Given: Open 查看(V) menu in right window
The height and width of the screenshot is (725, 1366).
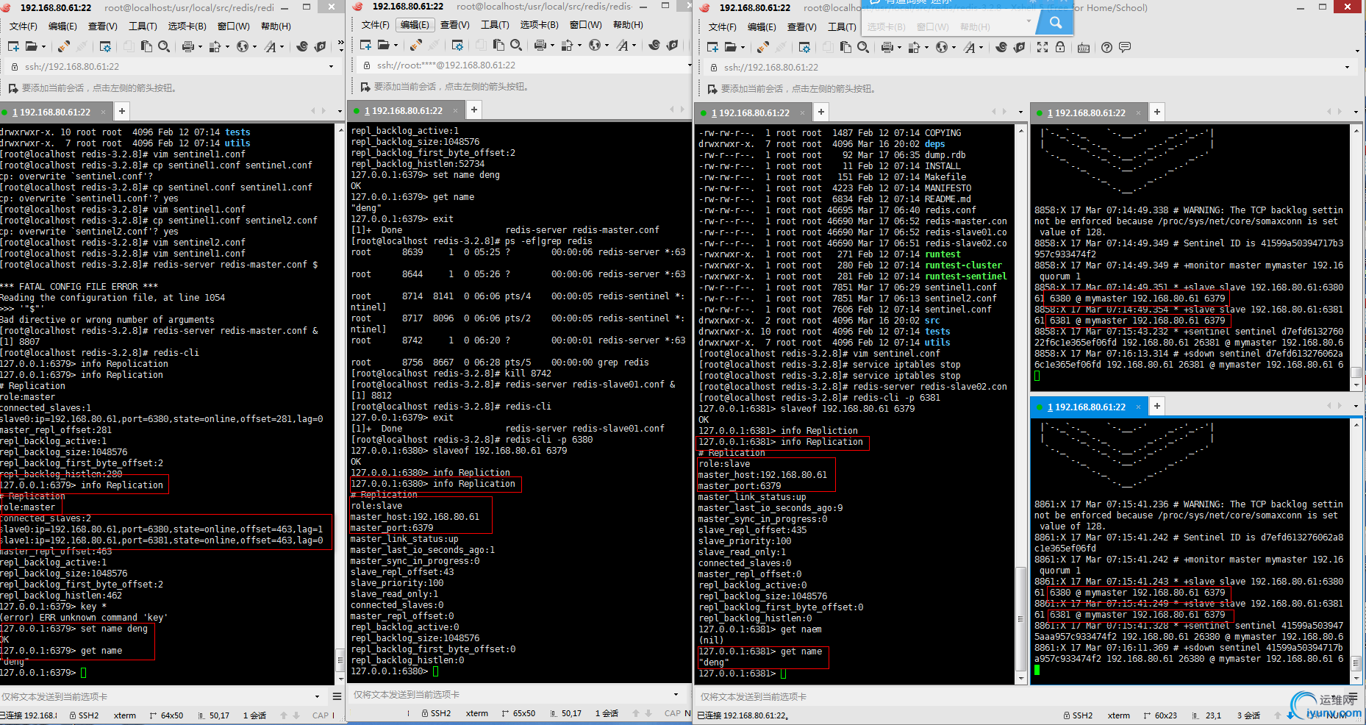Looking at the screenshot, I should (801, 27).
